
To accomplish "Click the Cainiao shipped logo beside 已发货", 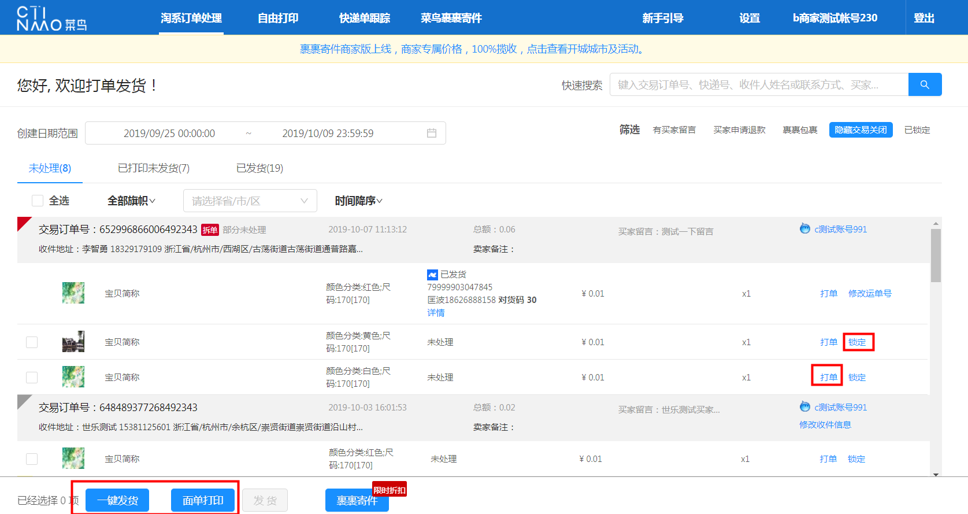I will pos(432,275).
